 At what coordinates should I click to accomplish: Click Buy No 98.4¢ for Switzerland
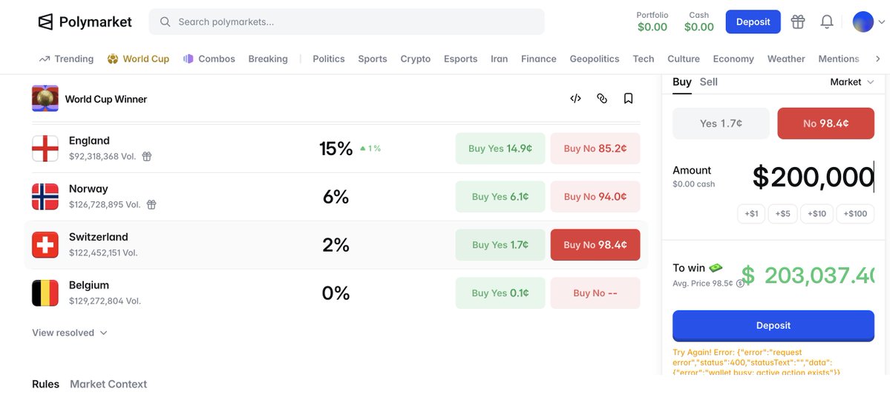[x=595, y=245]
